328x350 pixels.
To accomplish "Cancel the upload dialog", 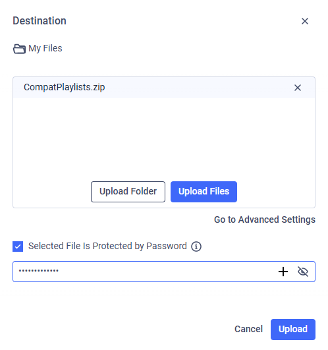I will point(248,329).
